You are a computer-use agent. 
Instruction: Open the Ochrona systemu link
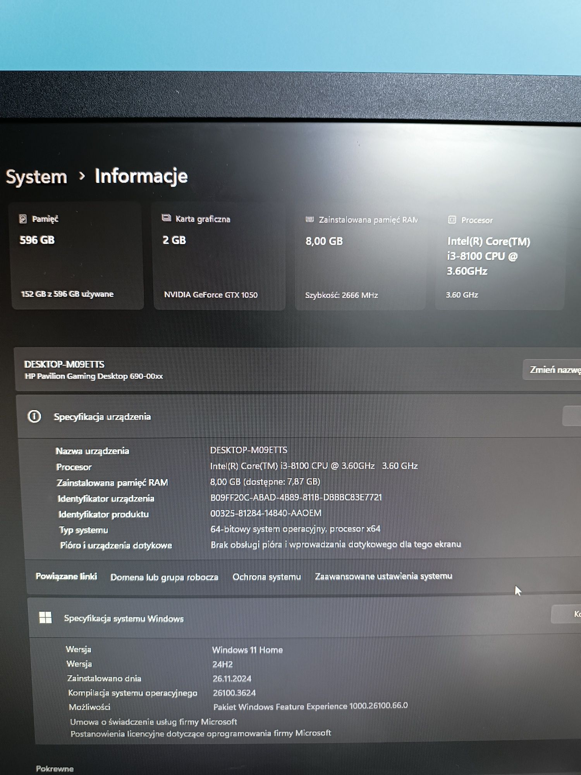(266, 577)
